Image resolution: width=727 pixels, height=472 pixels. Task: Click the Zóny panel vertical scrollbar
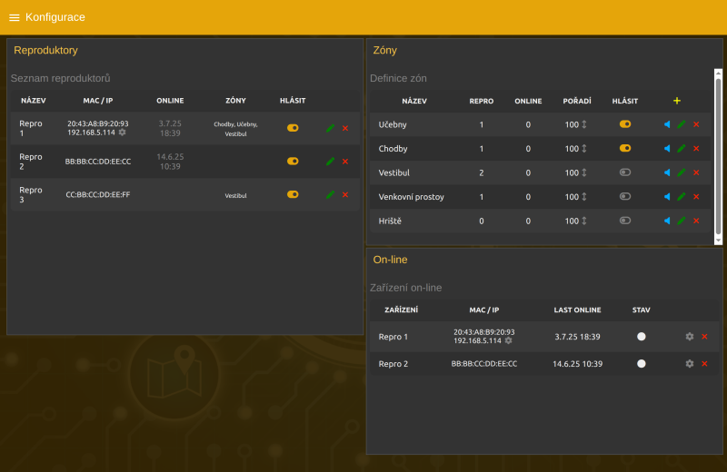click(x=718, y=156)
